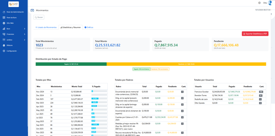Viewport: 275px width, 136px height.
Task: Open the Gráficos tab
Action: [89, 27]
